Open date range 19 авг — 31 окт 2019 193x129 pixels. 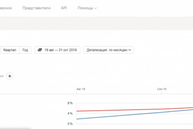(57, 50)
